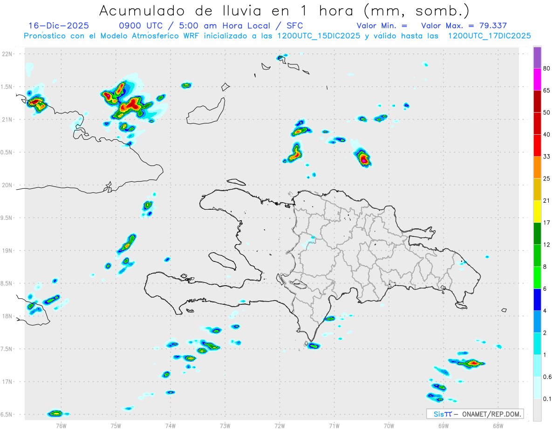Image resolution: width=559 pixels, height=432 pixels.
Task: Click the colorbar value label '0.1'
Action: tap(547, 399)
